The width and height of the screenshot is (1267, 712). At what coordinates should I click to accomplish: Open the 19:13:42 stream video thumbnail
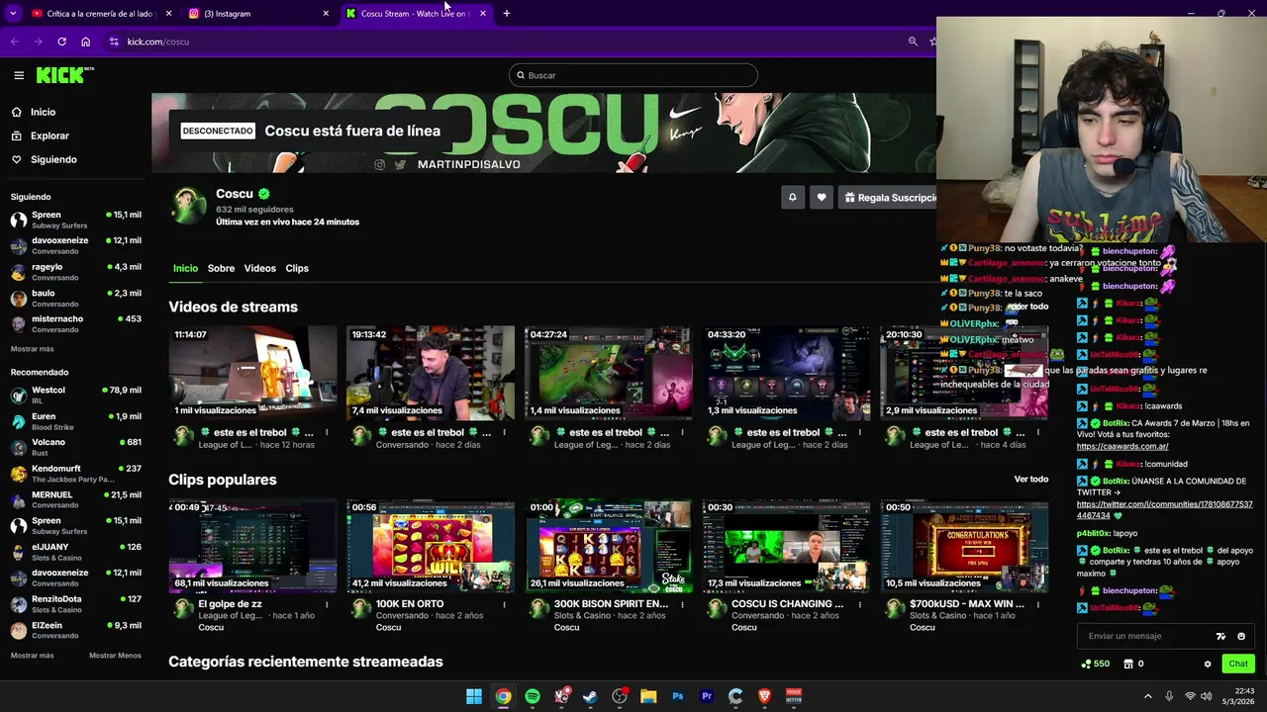[x=431, y=373]
